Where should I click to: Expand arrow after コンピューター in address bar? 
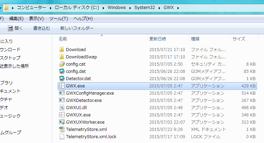point(50,8)
